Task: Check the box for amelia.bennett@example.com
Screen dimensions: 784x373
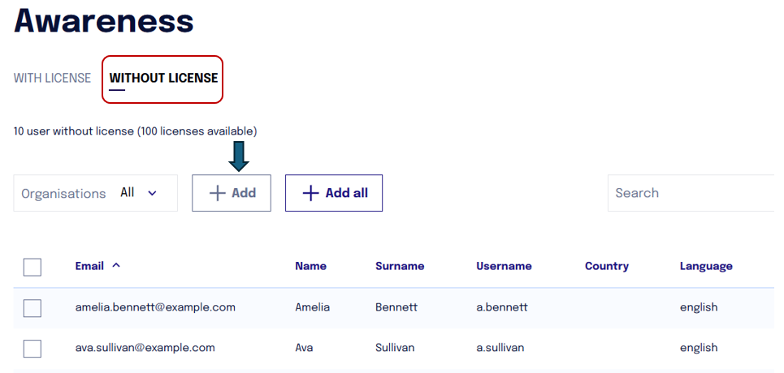Action: pyautogui.click(x=32, y=308)
